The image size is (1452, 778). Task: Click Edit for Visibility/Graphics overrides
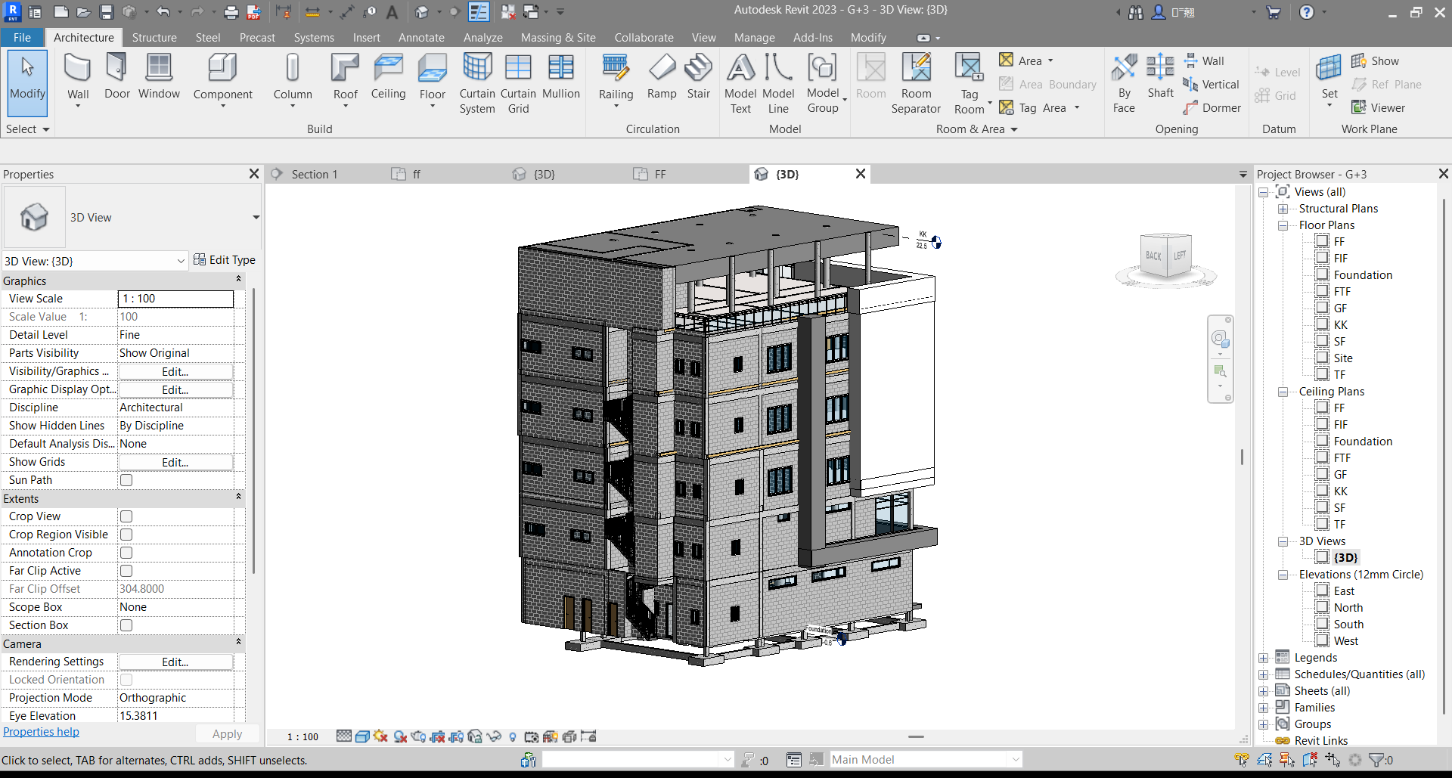click(175, 371)
